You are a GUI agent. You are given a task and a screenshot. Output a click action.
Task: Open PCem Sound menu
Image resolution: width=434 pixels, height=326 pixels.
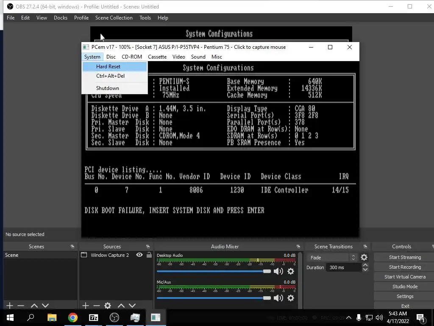point(198,57)
